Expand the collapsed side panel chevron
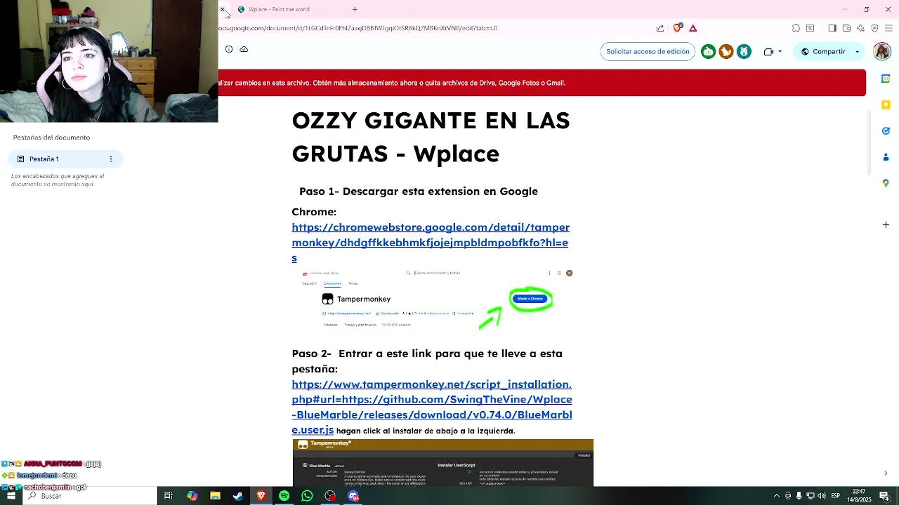The height and width of the screenshot is (505, 899). click(x=886, y=473)
